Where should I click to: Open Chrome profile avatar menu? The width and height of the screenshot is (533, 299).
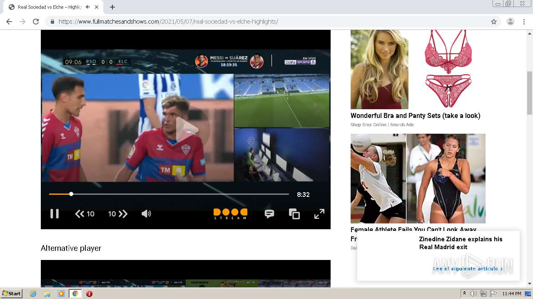[x=510, y=22]
